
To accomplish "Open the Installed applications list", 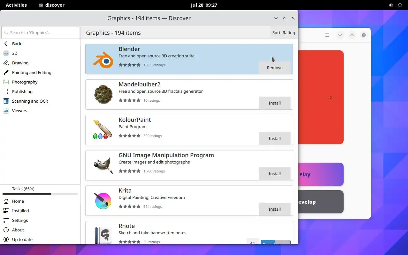I will tap(40, 211).
